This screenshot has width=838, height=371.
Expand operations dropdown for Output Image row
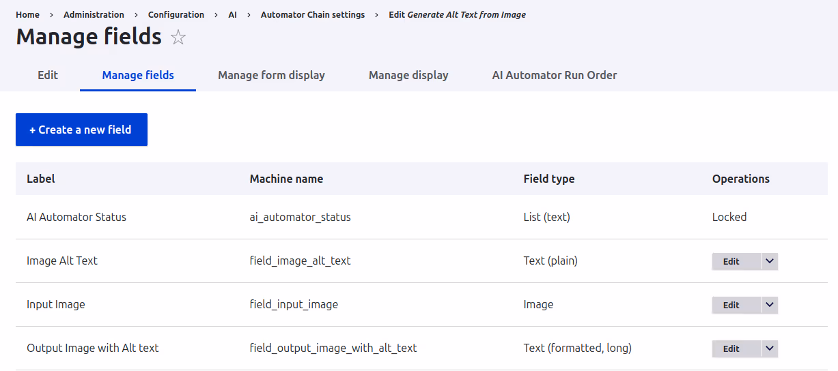pos(770,348)
